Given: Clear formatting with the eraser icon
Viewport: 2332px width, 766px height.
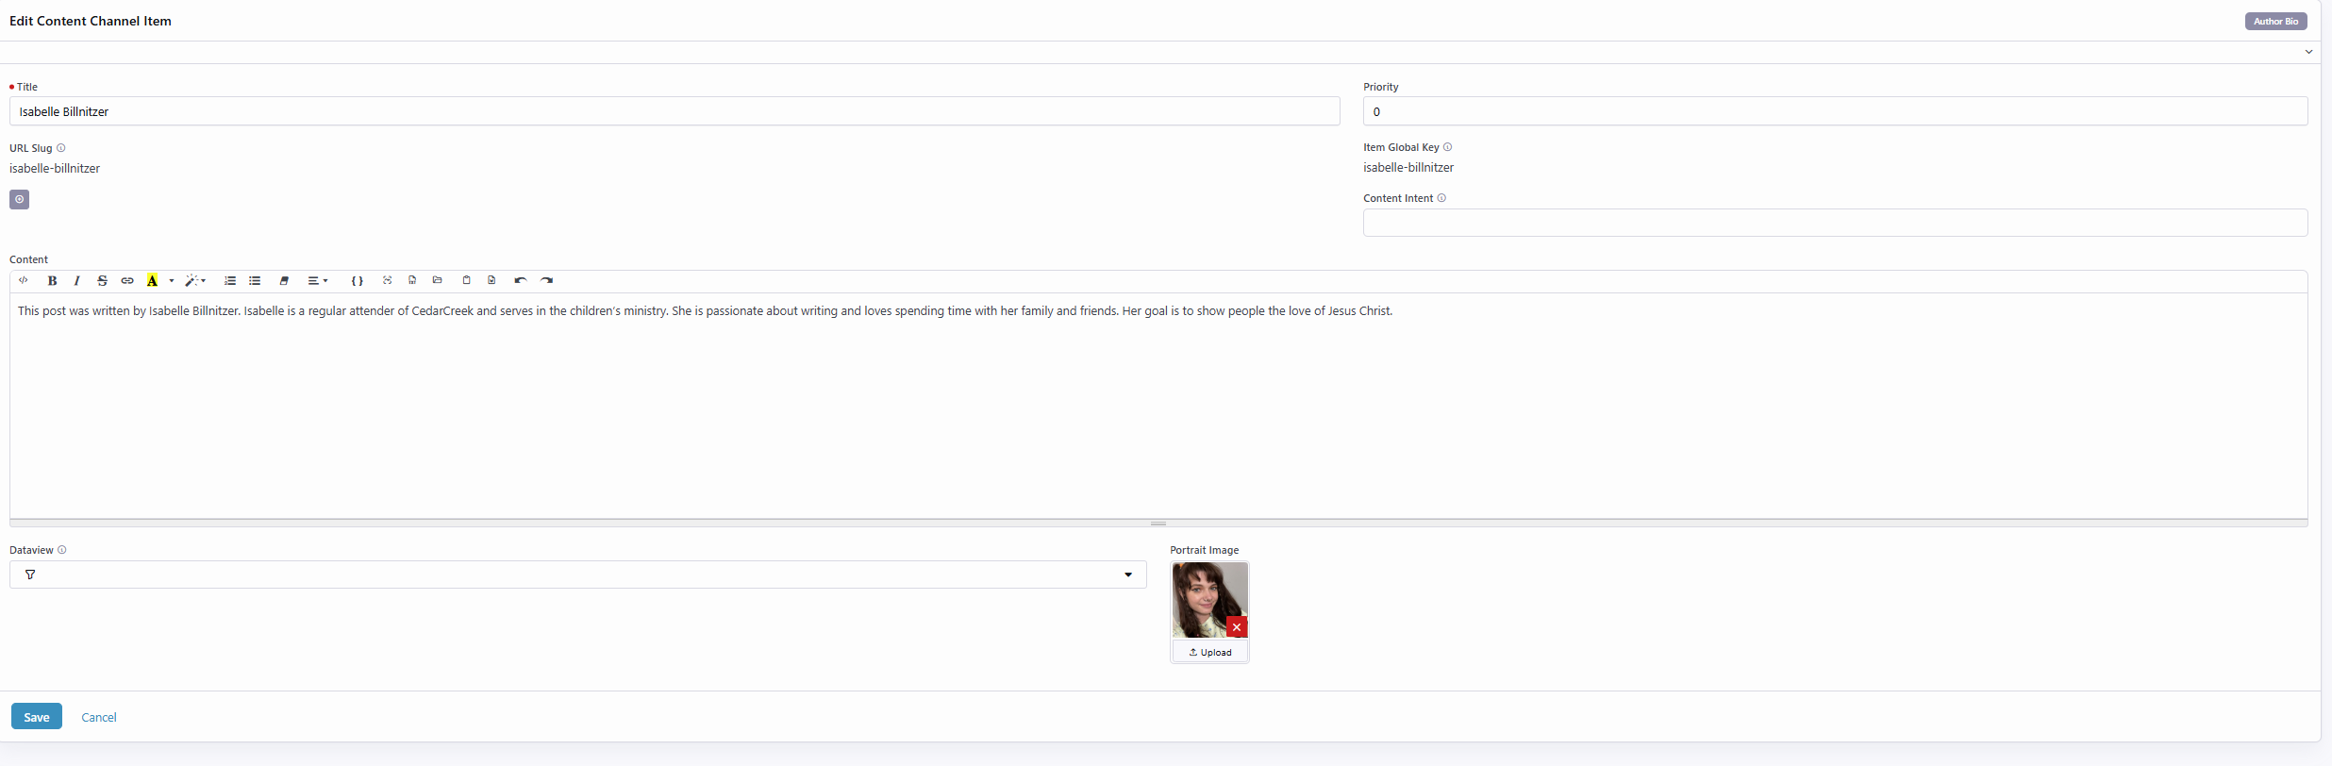Looking at the screenshot, I should click(x=284, y=280).
